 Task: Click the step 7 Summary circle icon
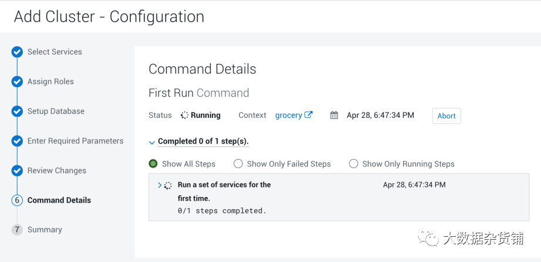[17, 230]
